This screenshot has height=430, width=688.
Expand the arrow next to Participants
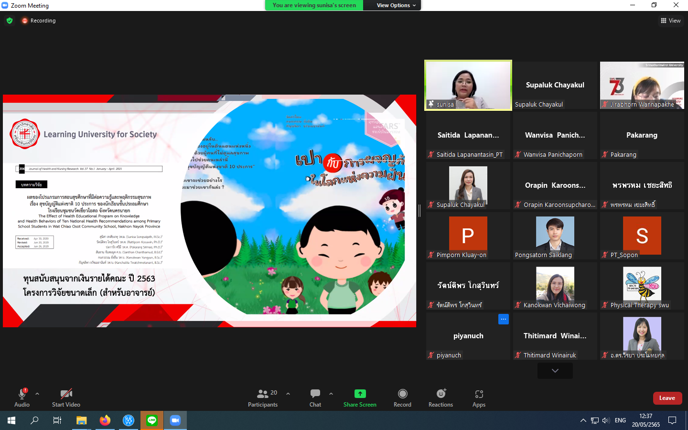click(288, 394)
